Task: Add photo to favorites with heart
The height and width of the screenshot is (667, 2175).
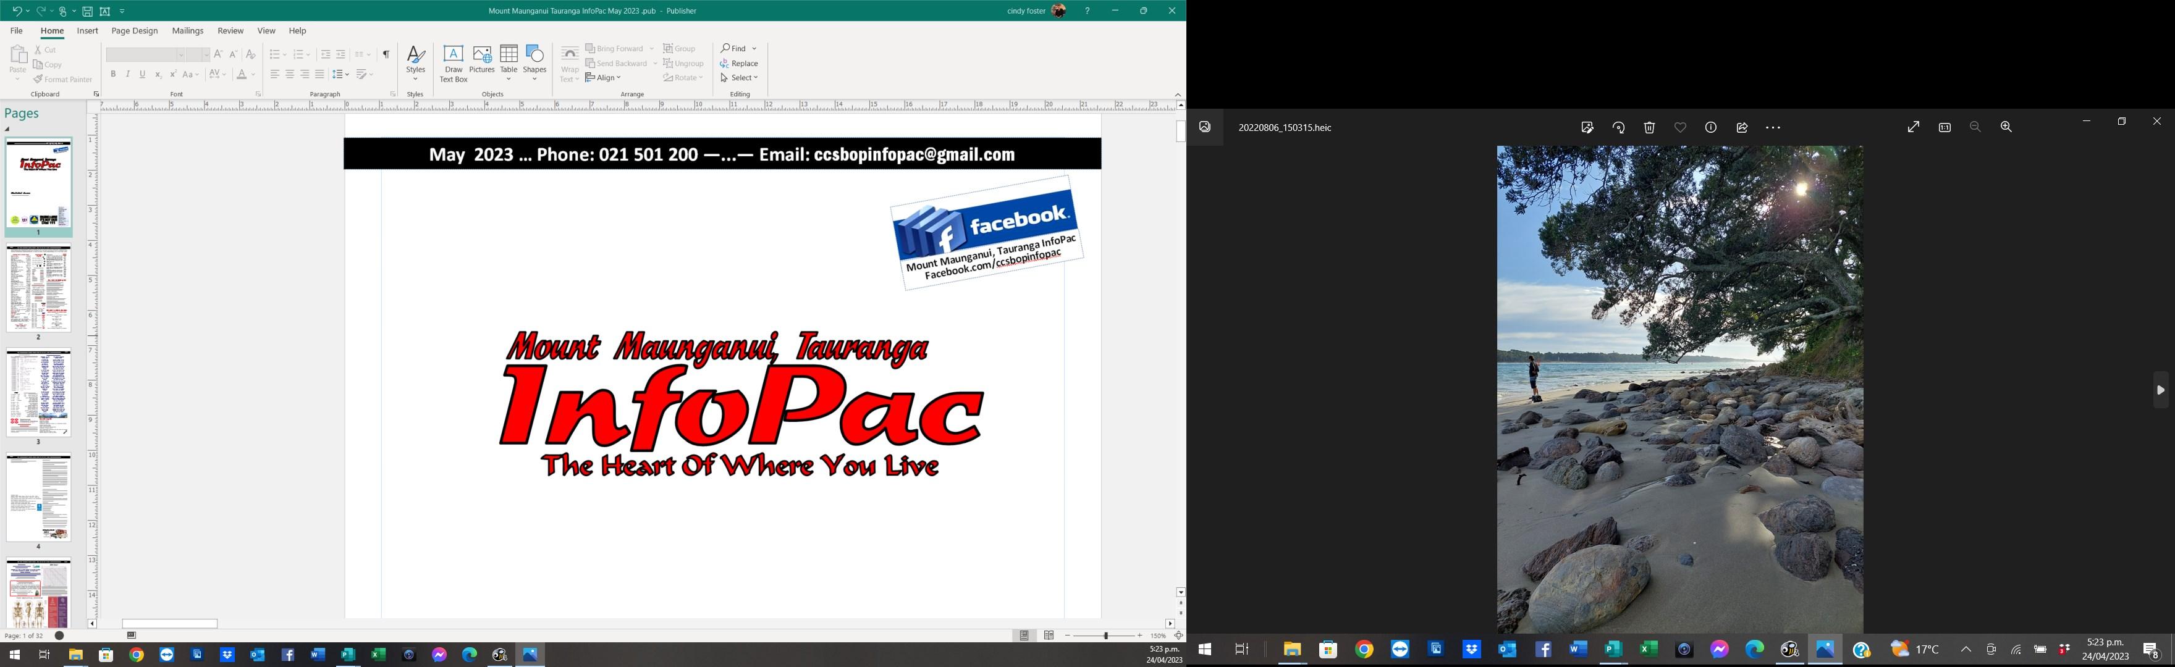Action: coord(1680,127)
